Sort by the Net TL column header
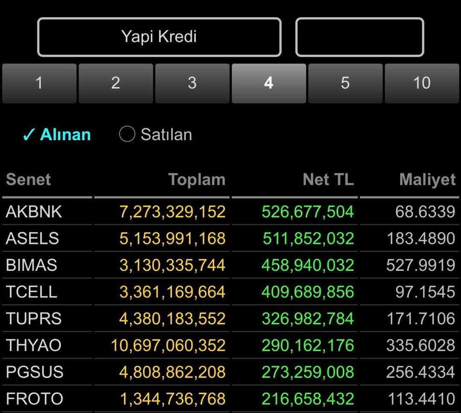Image resolution: width=461 pixels, height=413 pixels. (x=328, y=179)
